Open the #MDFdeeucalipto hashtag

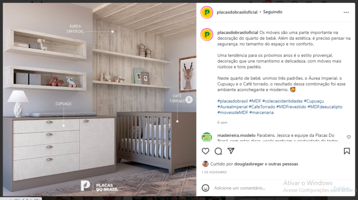(x=325, y=107)
